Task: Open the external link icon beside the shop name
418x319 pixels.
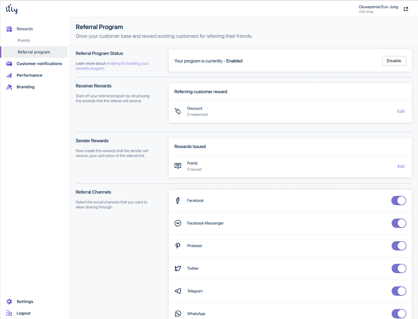Action: 406,9
